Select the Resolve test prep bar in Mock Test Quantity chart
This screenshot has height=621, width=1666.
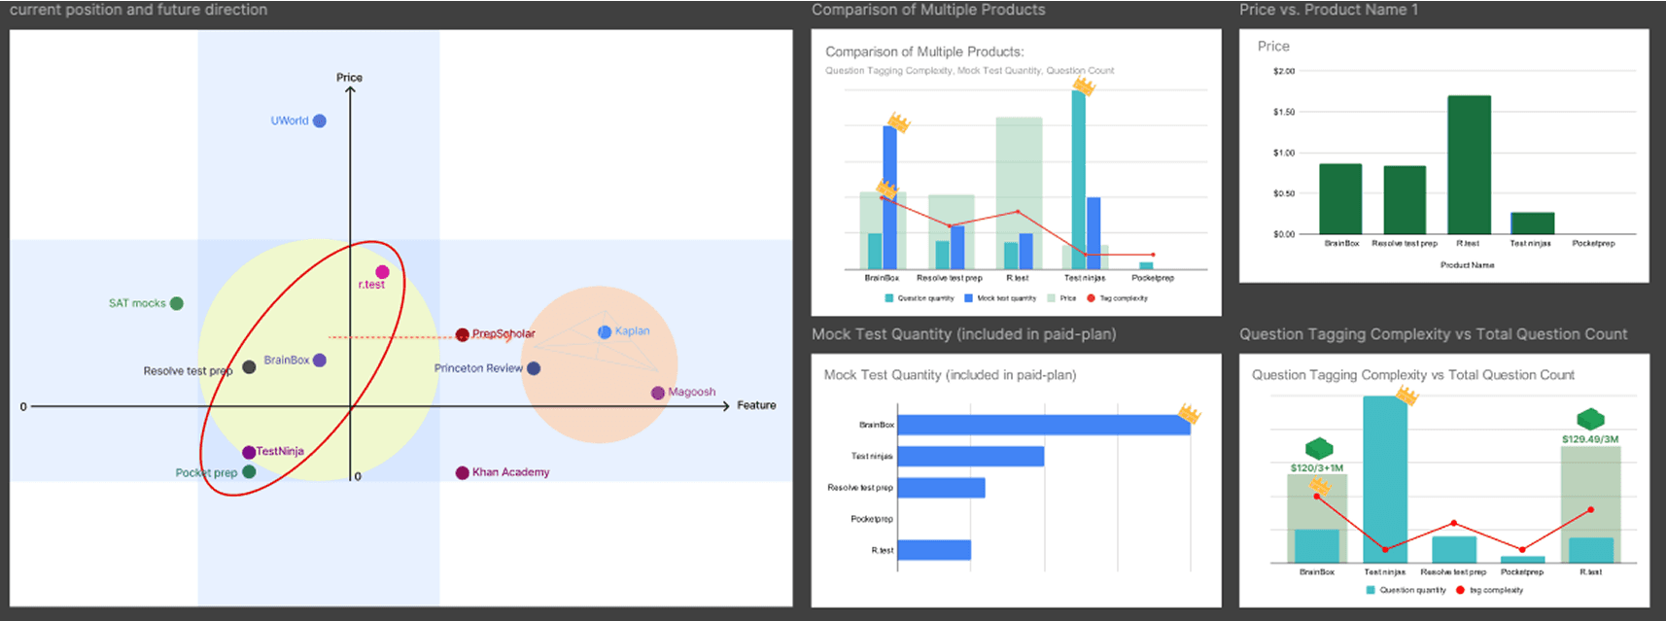[x=941, y=488]
